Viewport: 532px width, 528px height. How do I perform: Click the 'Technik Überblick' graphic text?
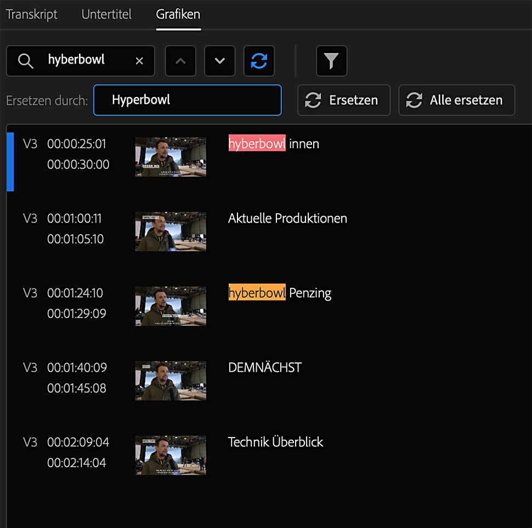click(x=275, y=442)
